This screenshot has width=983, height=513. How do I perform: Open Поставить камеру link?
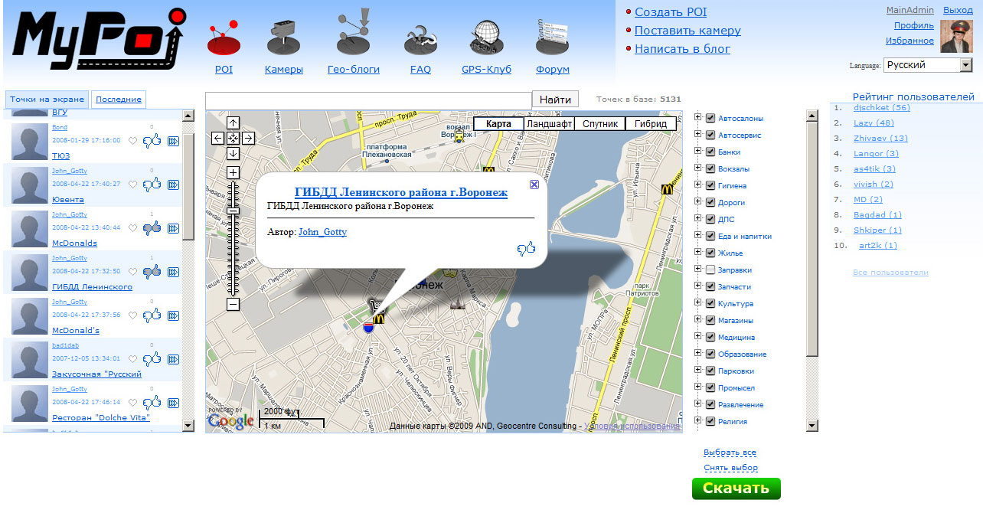687,31
